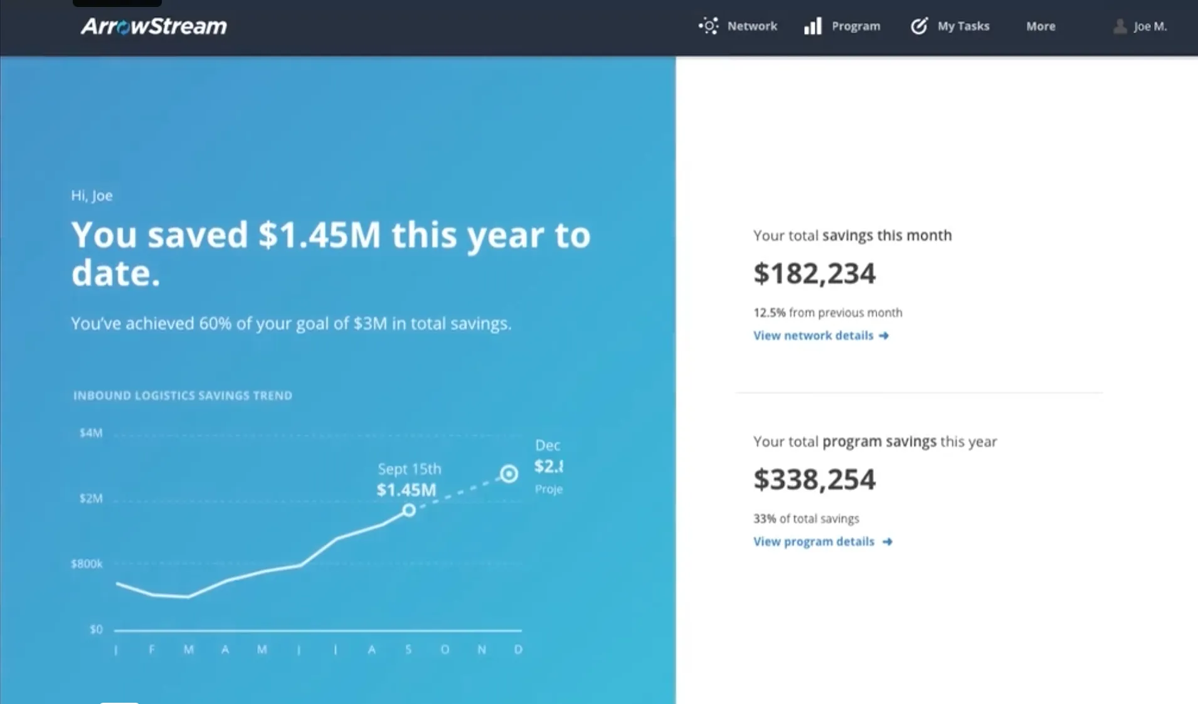Image resolution: width=1198 pixels, height=704 pixels.
Task: Expand the More menu
Action: (x=1041, y=26)
